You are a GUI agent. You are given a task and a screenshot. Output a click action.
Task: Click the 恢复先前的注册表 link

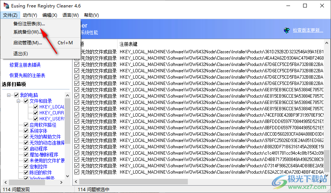tap(27, 76)
